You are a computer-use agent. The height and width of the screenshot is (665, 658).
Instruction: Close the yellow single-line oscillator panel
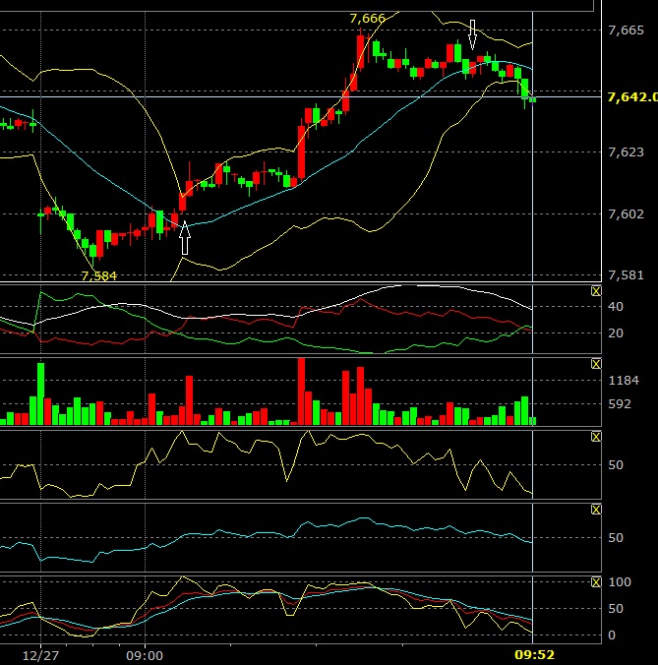coord(596,437)
